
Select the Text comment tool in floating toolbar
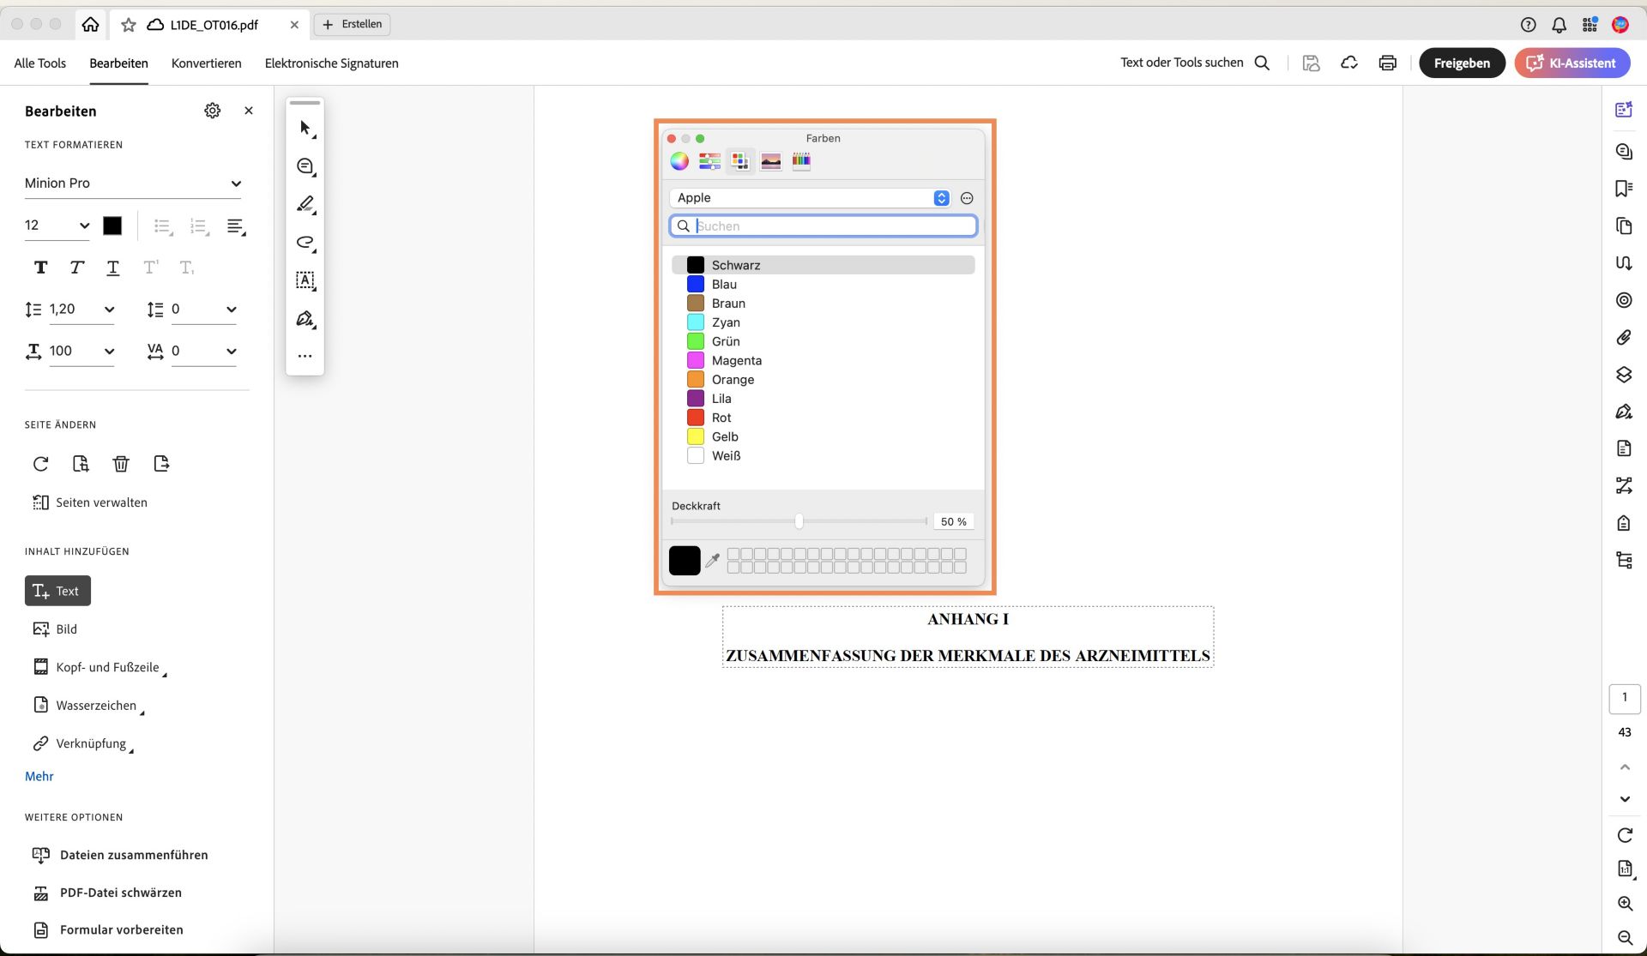[305, 165]
